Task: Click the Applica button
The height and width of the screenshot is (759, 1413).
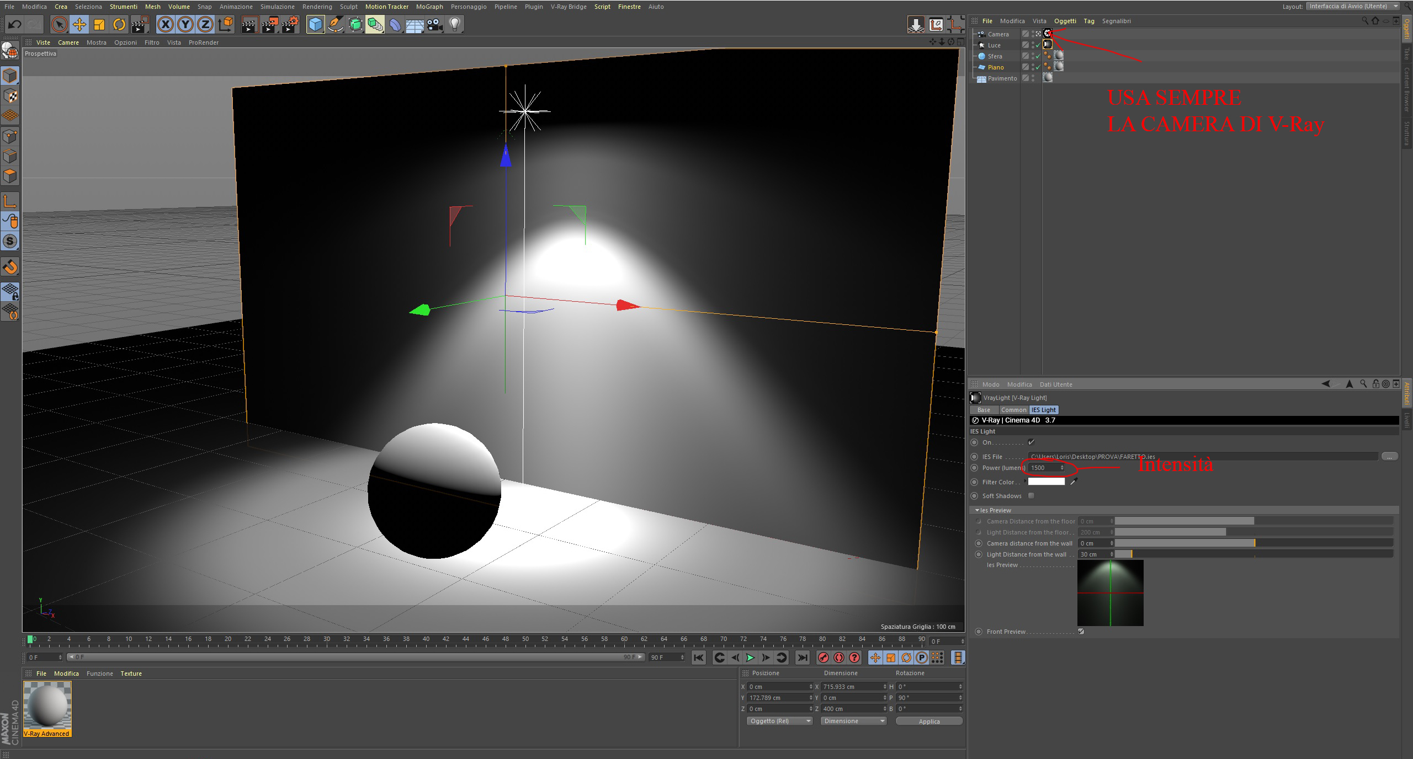Action: point(929,721)
